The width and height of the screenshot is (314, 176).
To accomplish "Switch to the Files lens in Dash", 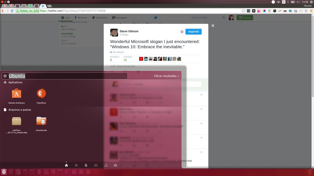I will [x=86, y=165].
